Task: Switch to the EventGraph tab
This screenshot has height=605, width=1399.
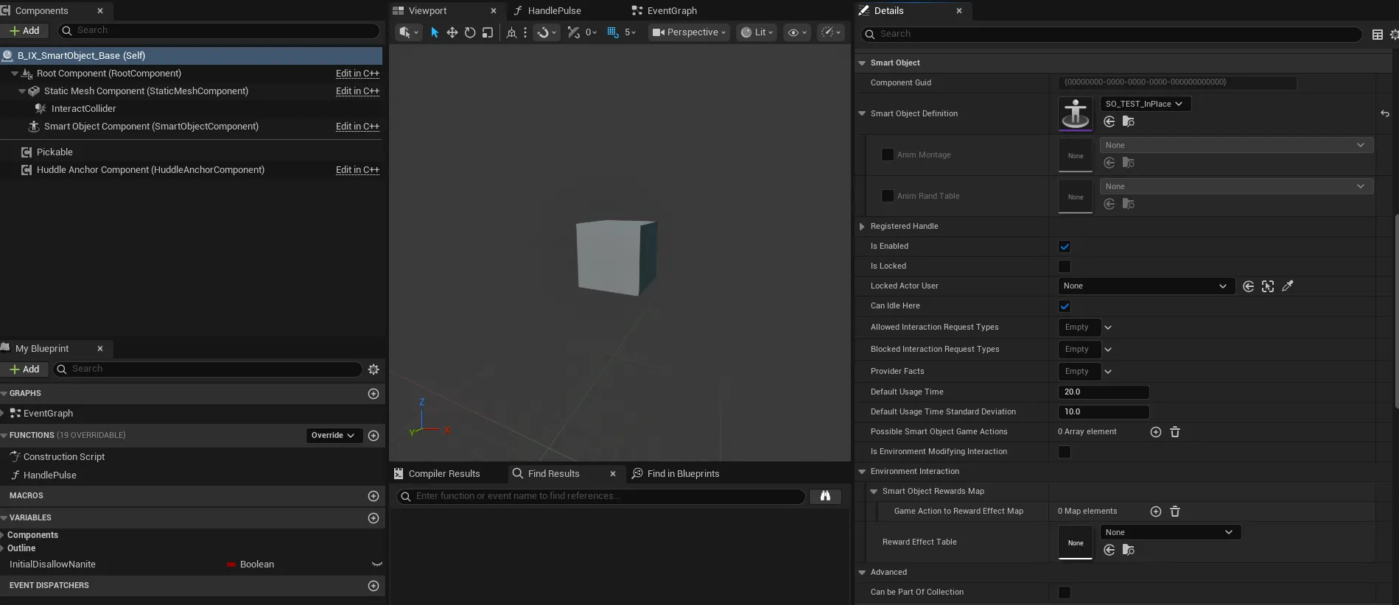Action: coord(671,11)
